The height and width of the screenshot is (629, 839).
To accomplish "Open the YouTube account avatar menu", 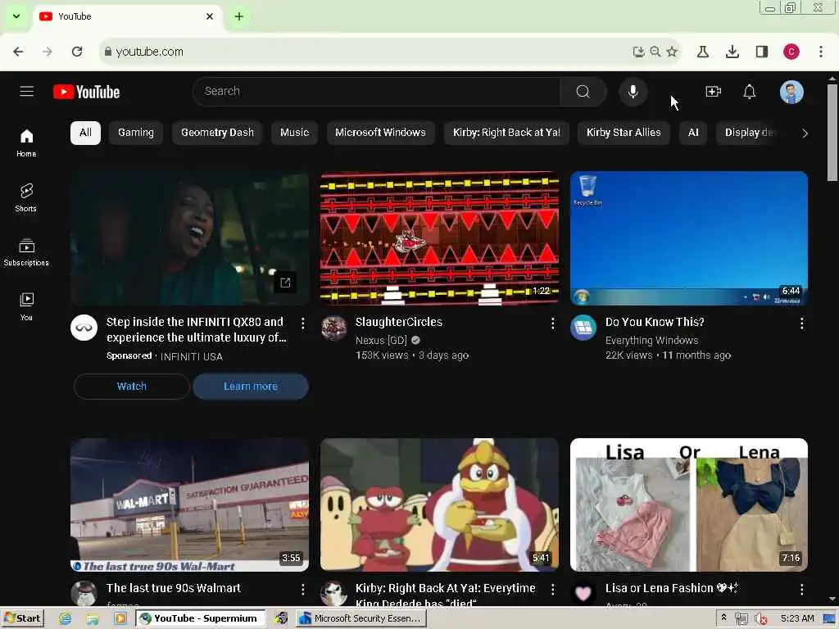I will 791,92.
